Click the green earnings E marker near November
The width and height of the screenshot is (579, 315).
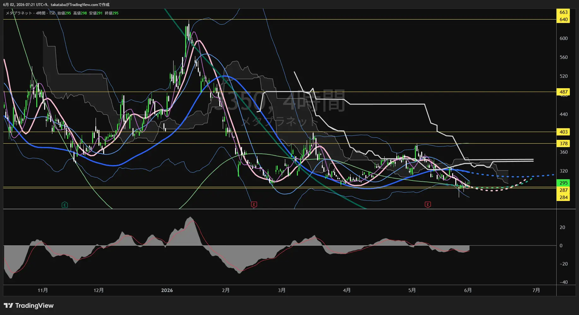click(65, 205)
